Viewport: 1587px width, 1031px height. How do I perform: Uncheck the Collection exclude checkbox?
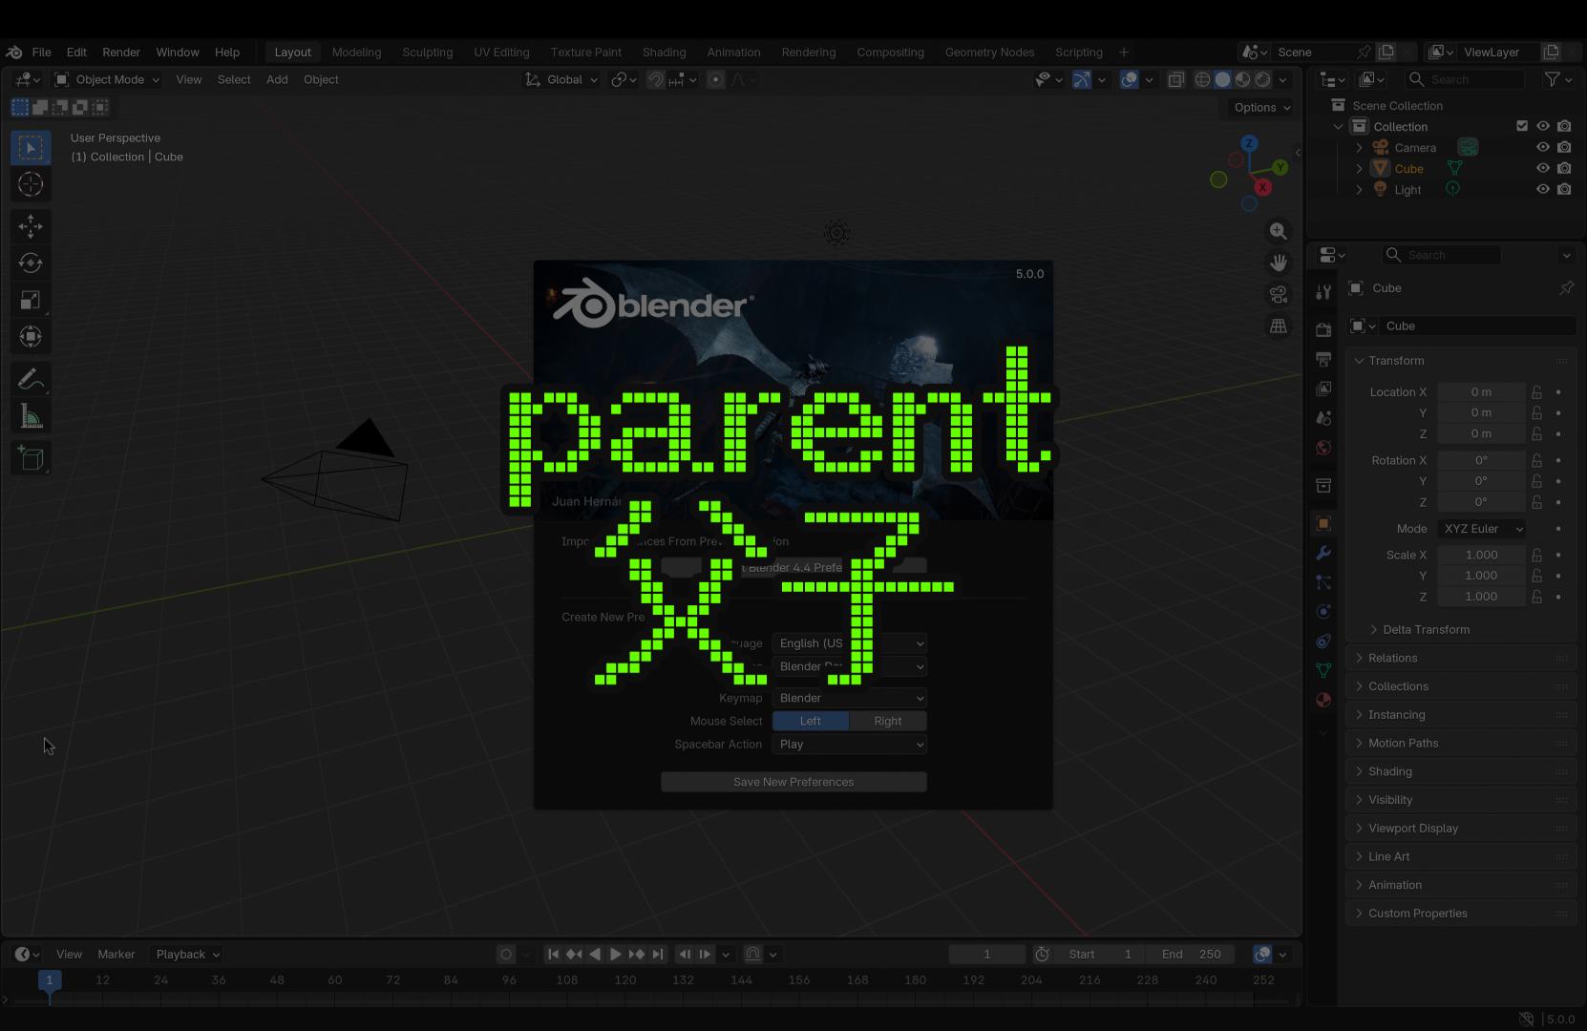pyautogui.click(x=1522, y=126)
